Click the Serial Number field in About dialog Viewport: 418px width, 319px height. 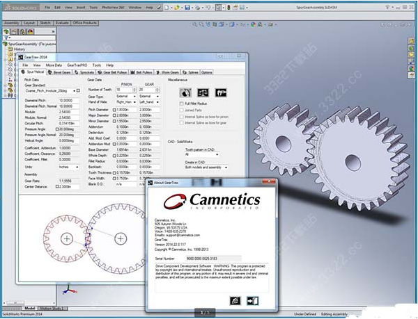[x=213, y=259]
